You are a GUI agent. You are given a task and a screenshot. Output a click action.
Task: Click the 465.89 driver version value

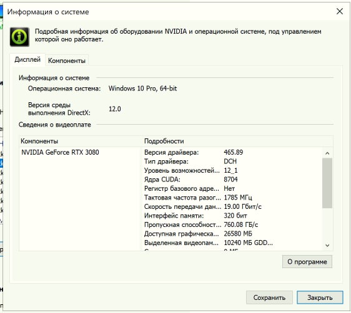(x=233, y=152)
